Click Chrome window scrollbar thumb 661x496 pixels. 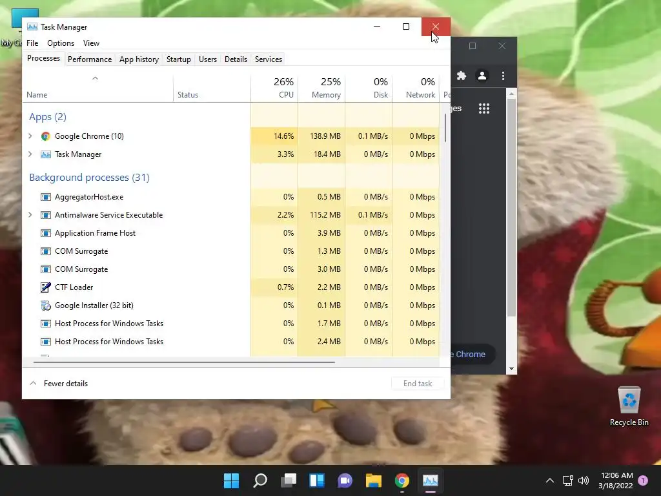[x=511, y=208]
